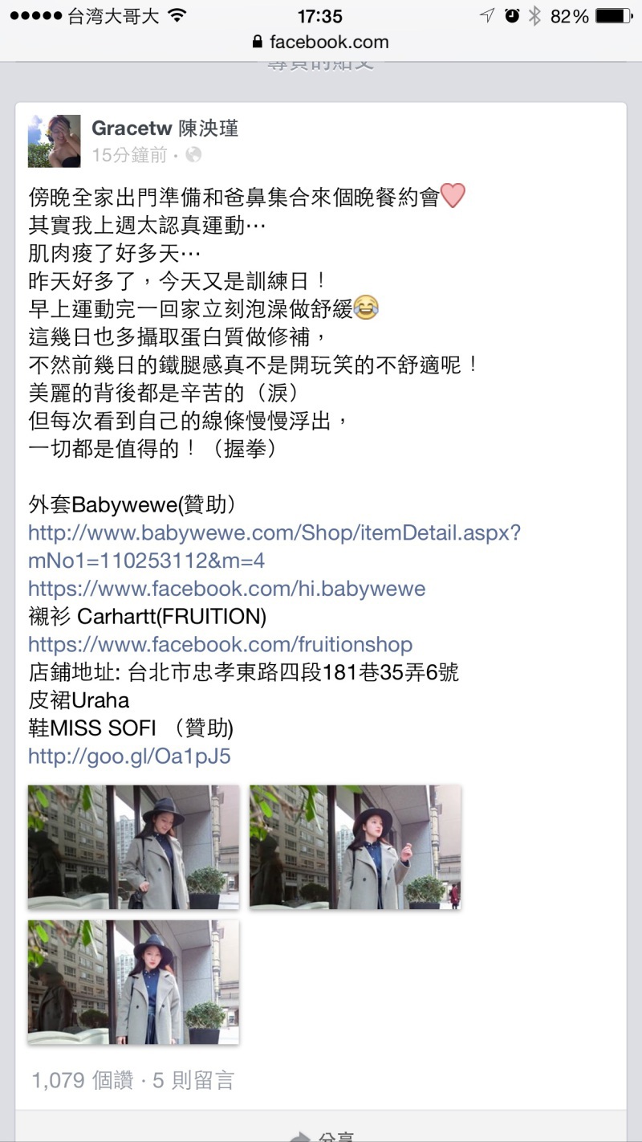View the third photo in bottom row
642x1142 pixels.
[x=133, y=981]
